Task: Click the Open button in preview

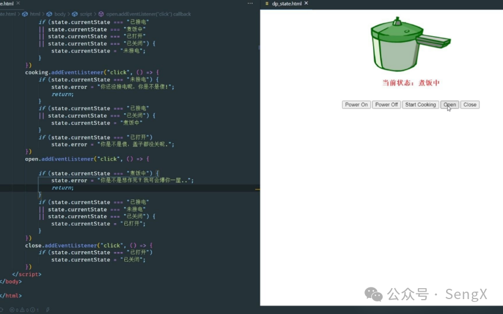Action: pos(450,104)
